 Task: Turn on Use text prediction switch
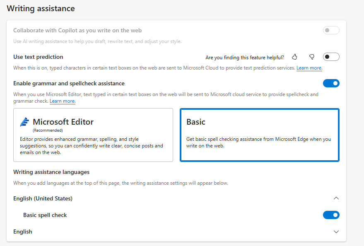click(x=331, y=57)
